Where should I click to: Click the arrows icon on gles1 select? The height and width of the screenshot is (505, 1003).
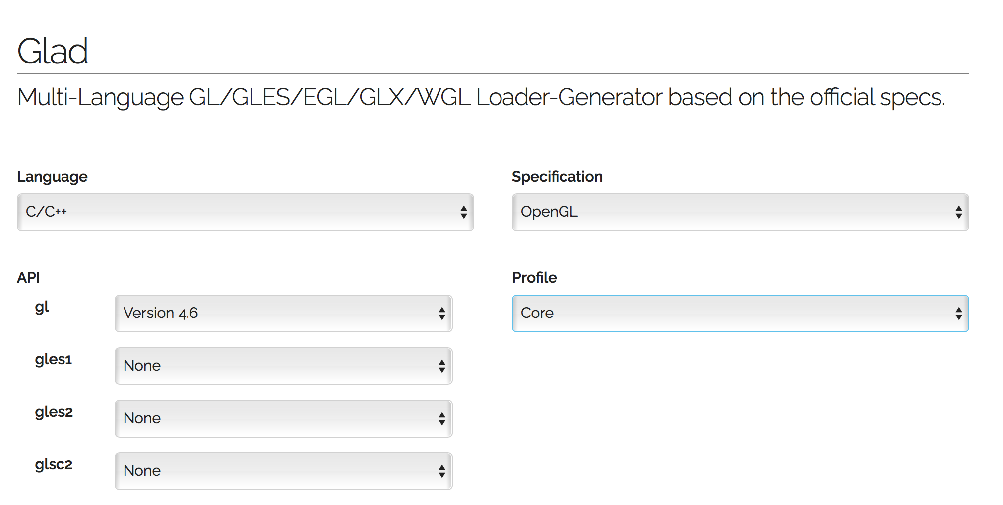[x=441, y=366]
